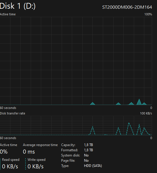Click the Active time 0% value

(x=4, y=152)
